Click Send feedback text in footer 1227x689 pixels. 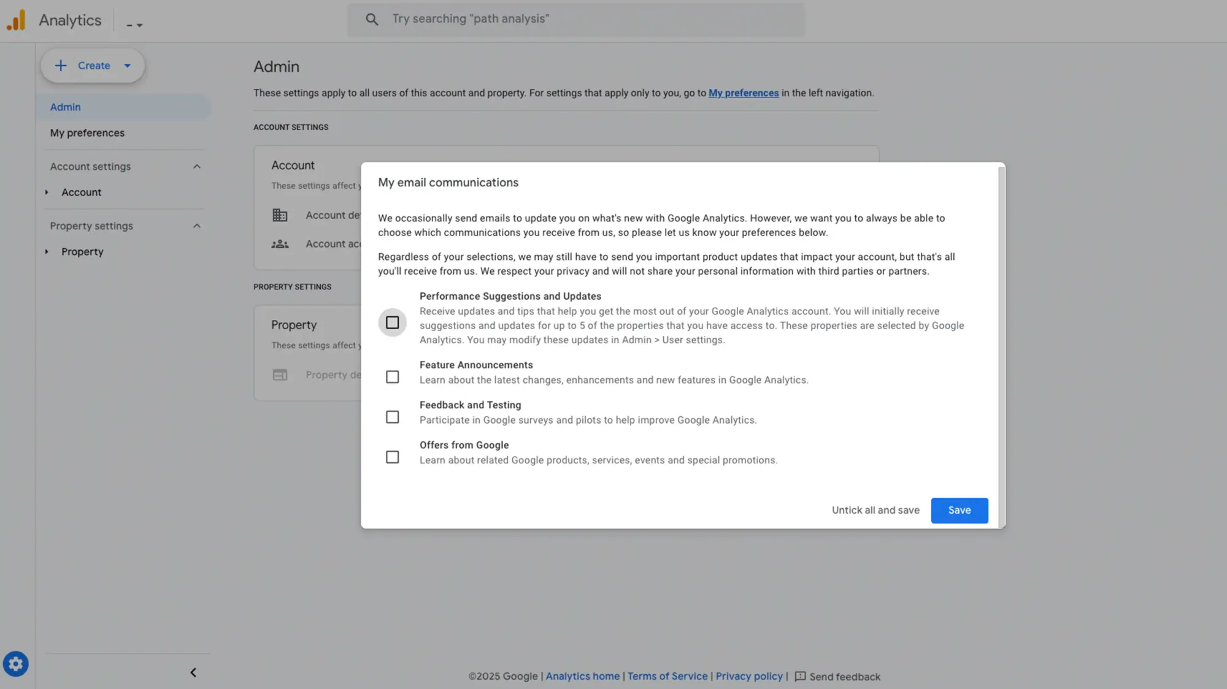(845, 677)
